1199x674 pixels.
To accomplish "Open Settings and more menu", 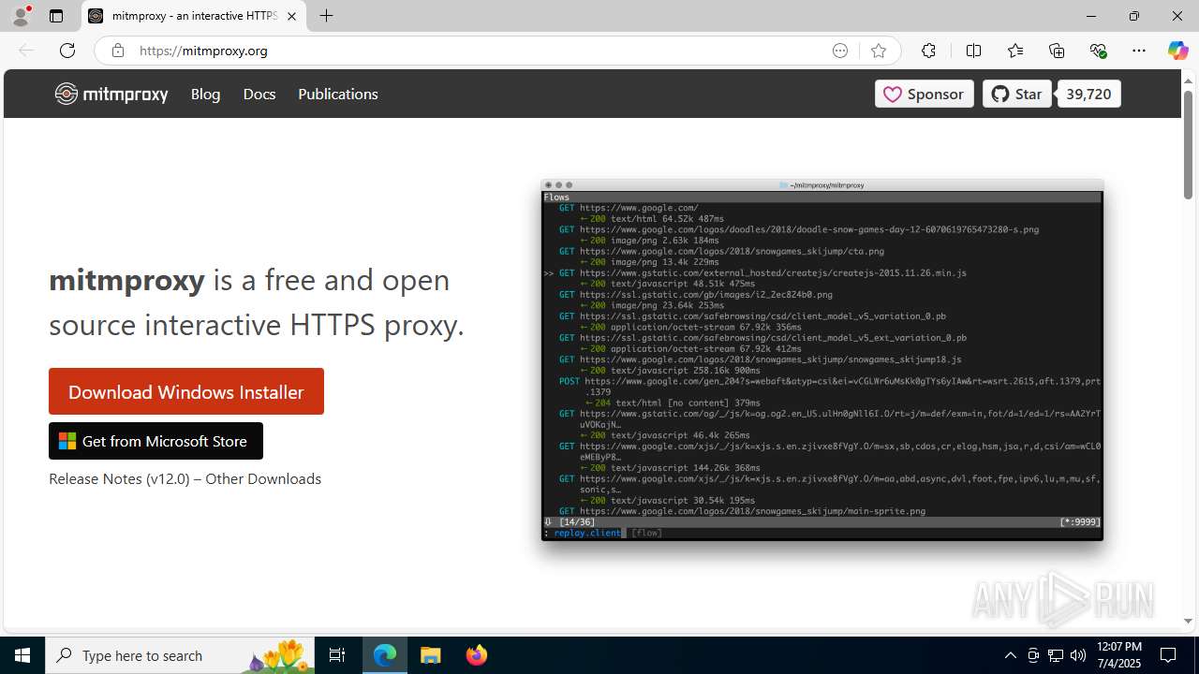I will tap(1139, 51).
